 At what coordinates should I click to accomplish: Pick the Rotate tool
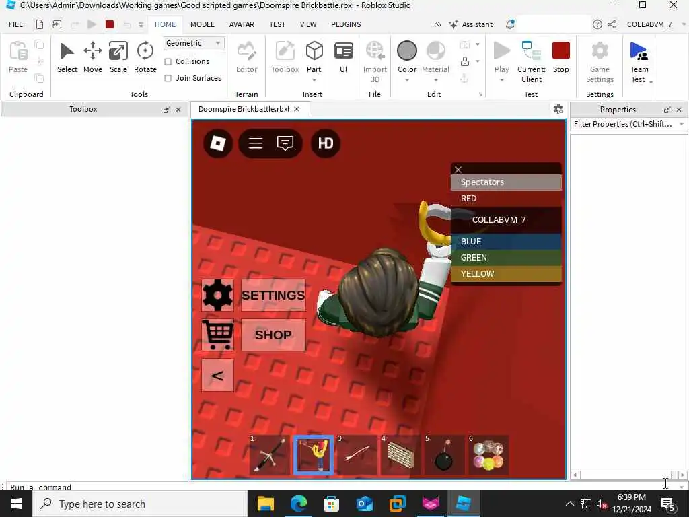145,57
